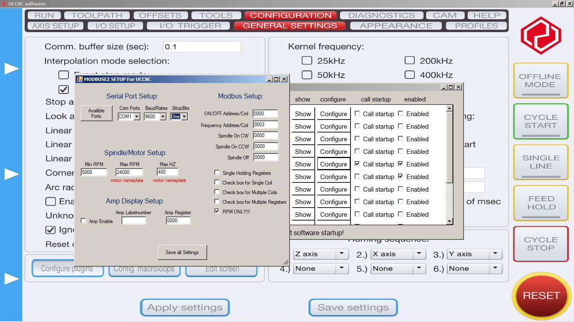The width and height of the screenshot is (574, 322).
Task: Click the red UCCNC logo icon
Action: point(541,36)
